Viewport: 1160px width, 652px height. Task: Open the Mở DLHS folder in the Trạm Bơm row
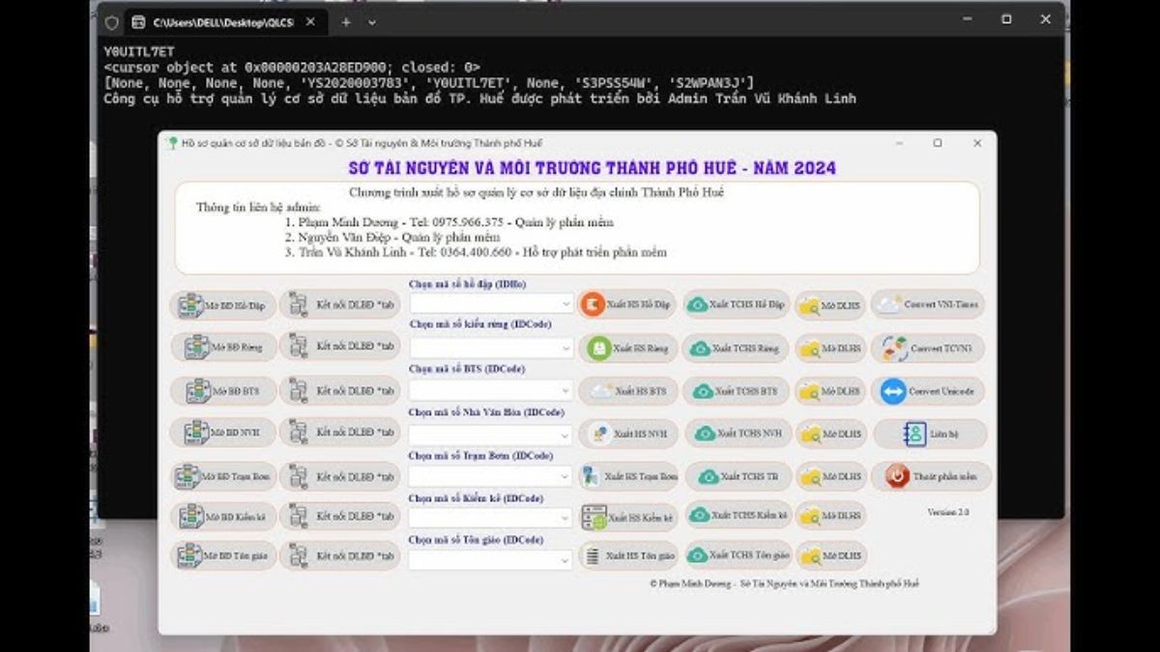coord(831,476)
